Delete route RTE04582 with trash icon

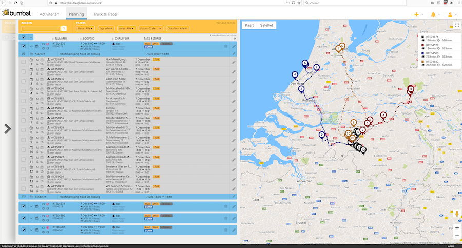[x=226, y=230]
